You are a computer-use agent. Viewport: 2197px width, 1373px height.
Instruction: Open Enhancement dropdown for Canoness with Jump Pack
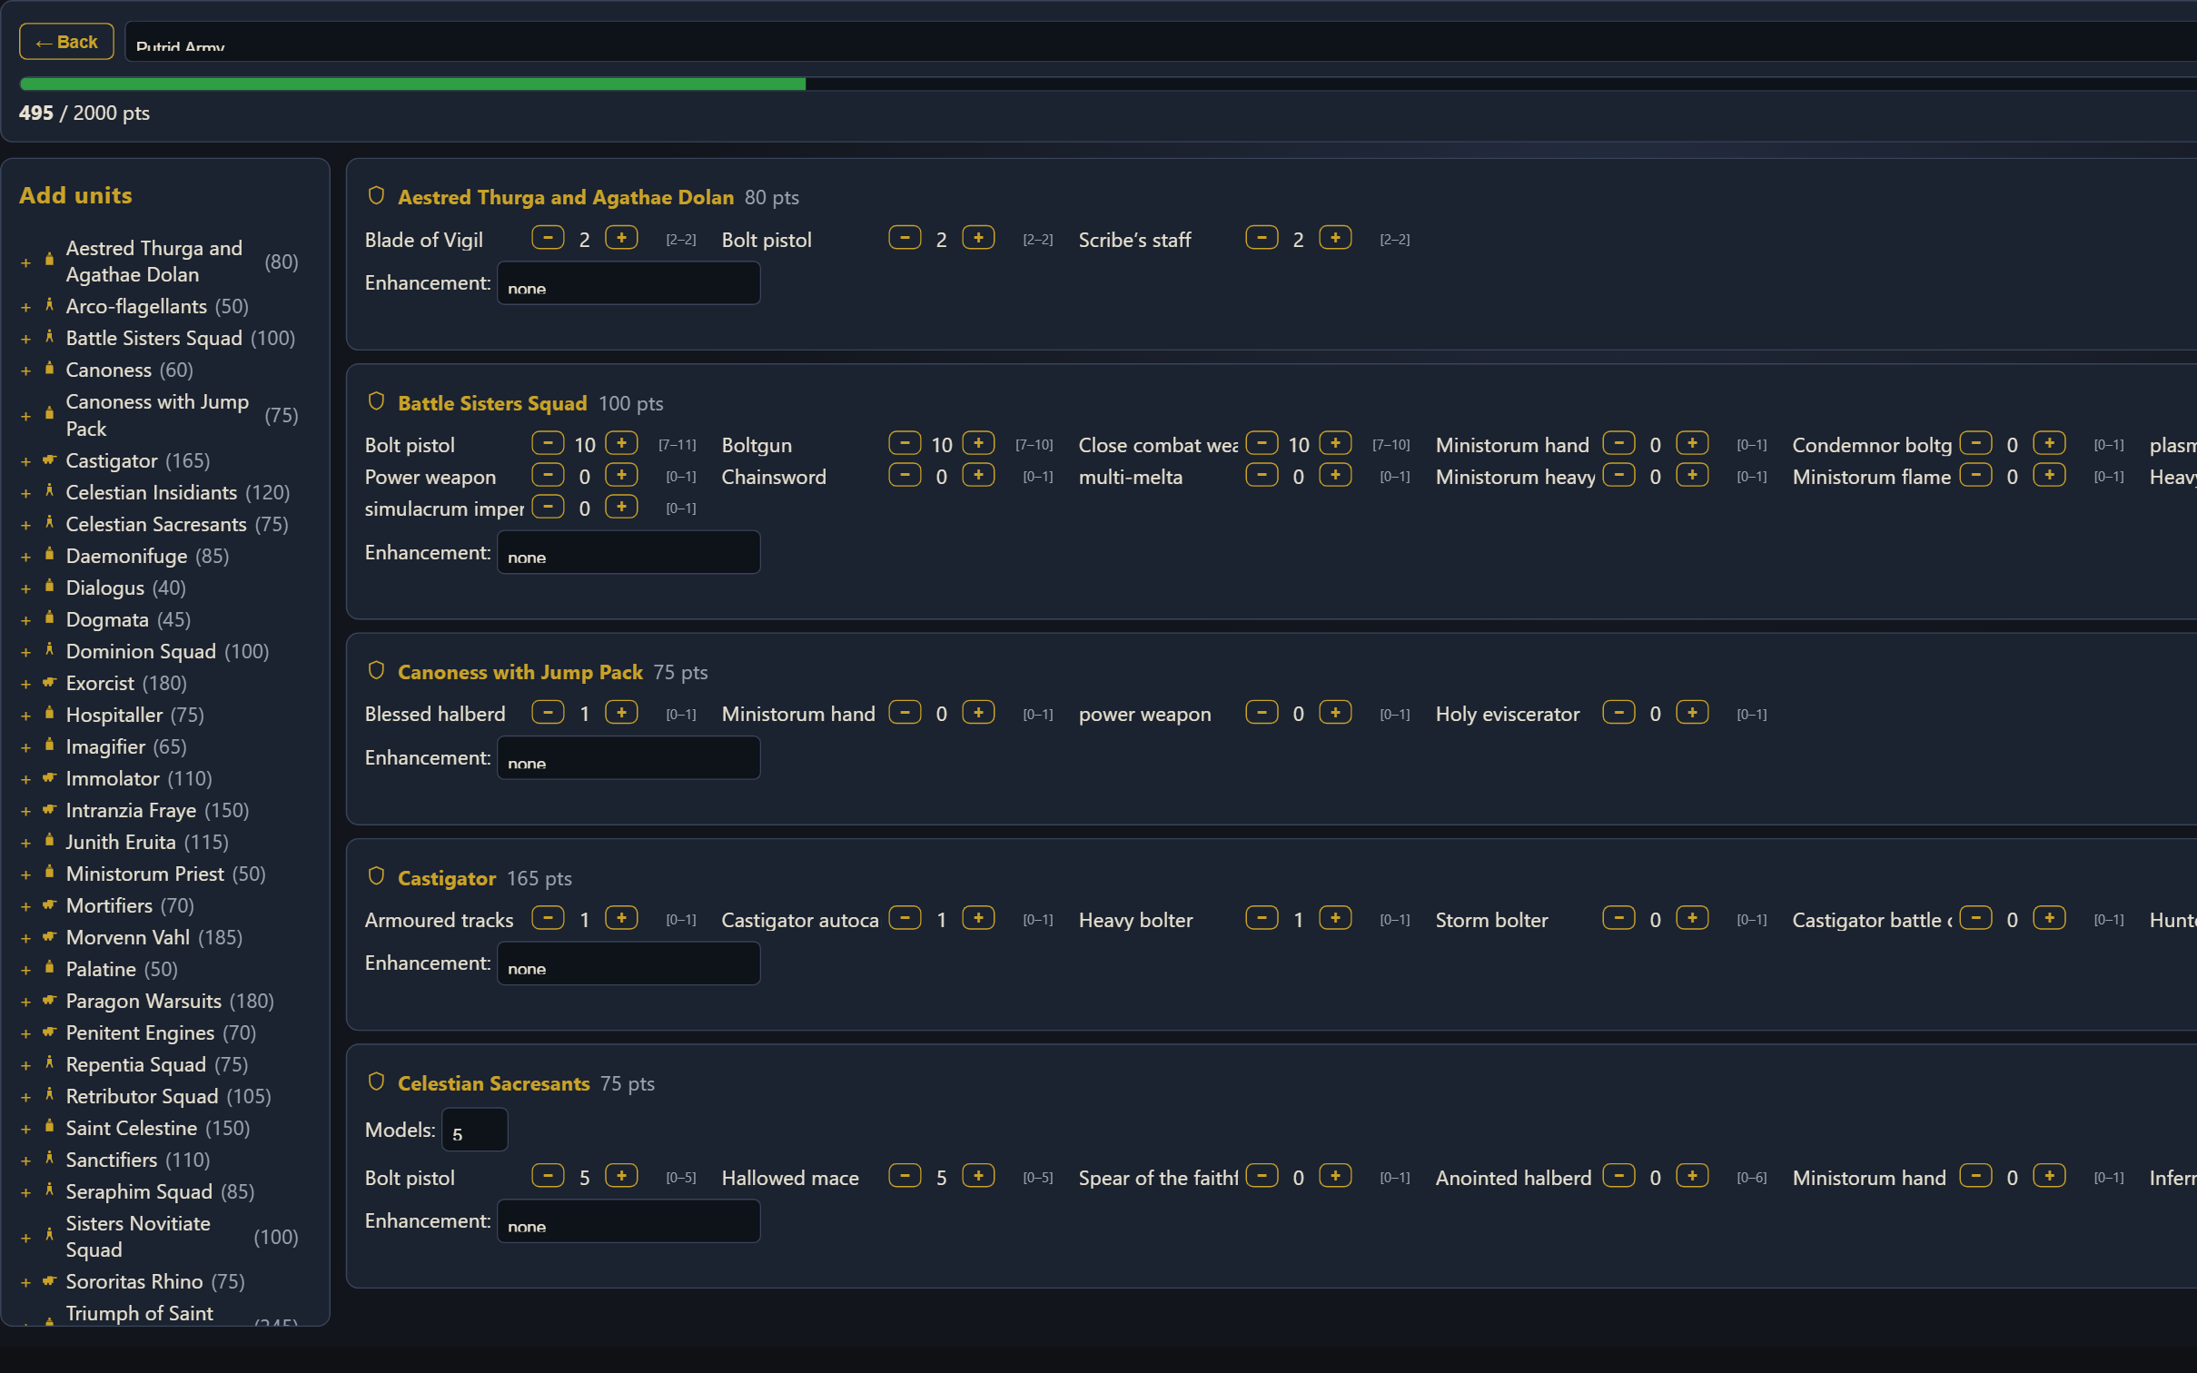[x=628, y=758]
